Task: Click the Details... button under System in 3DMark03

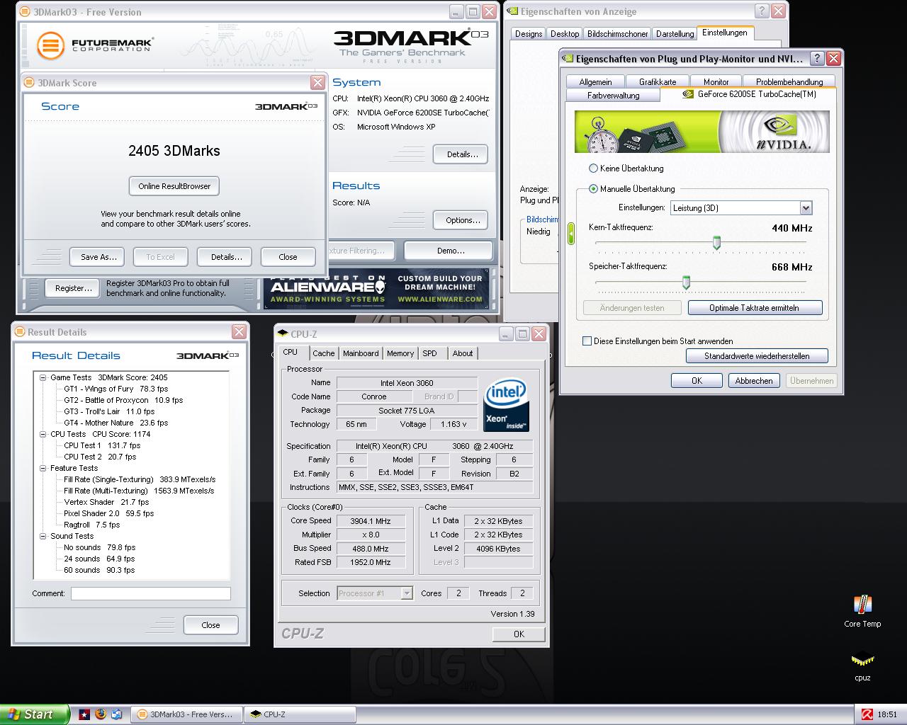Action: pos(462,154)
